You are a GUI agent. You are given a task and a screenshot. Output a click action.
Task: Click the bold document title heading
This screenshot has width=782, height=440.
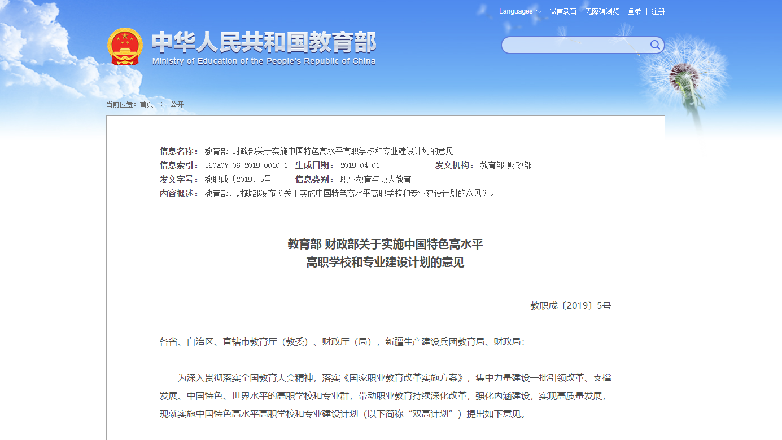point(385,253)
